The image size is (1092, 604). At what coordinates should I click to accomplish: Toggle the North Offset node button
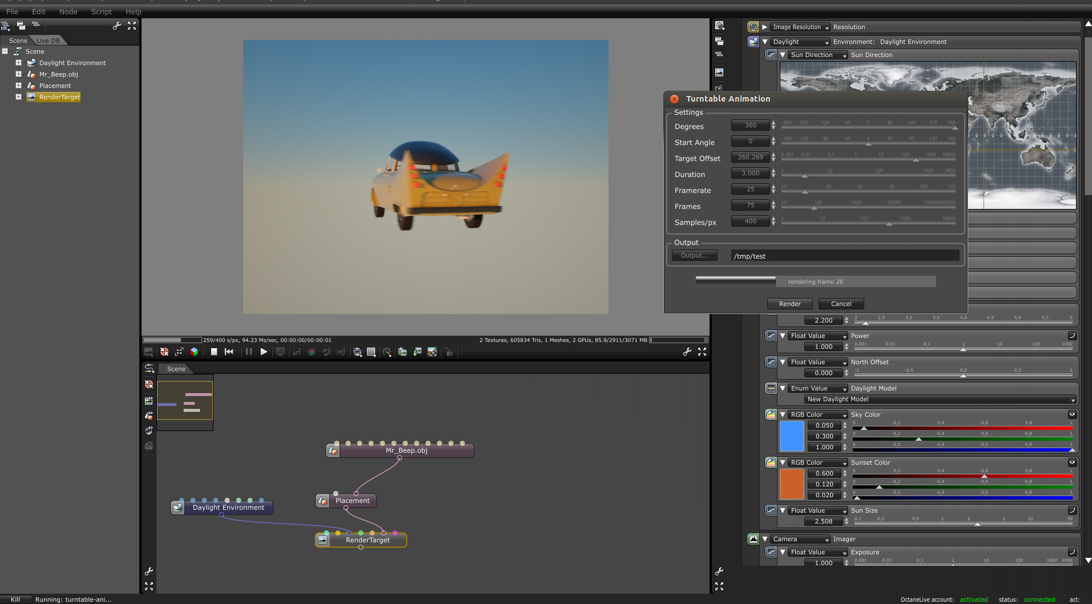(771, 362)
